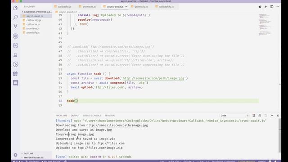This screenshot has width=288, height=162.
Task: Open the Debug view in activity bar
Action: 15,36
